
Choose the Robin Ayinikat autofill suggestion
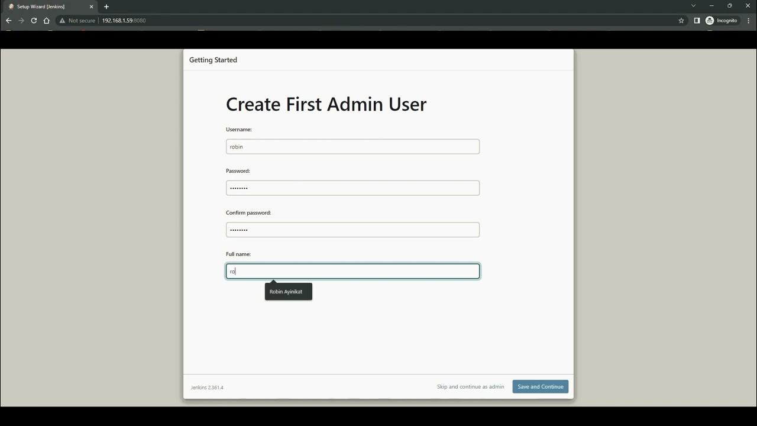(289, 292)
